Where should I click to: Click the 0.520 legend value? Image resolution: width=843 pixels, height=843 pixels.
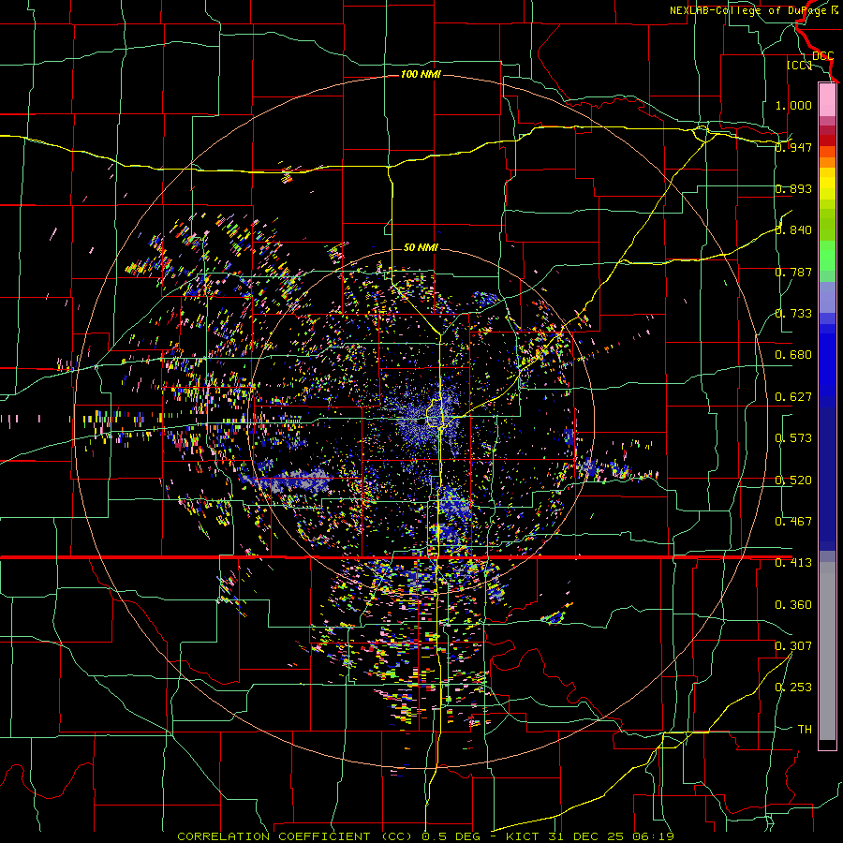tap(793, 481)
